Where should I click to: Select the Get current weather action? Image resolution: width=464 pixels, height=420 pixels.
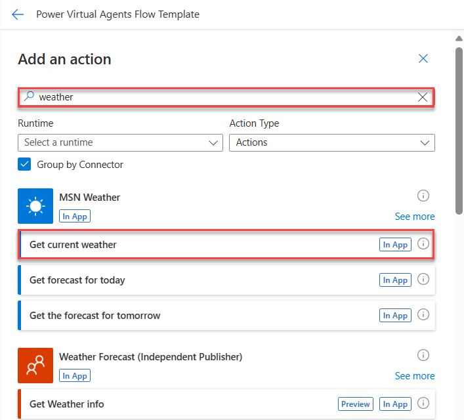(x=226, y=245)
